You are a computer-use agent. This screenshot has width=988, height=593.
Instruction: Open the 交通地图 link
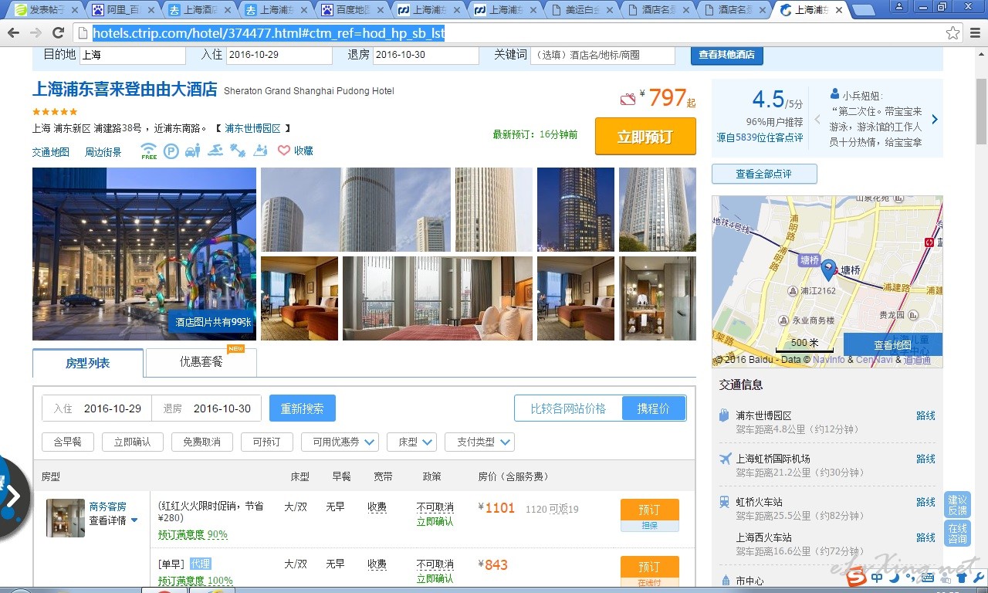pyautogui.click(x=51, y=152)
